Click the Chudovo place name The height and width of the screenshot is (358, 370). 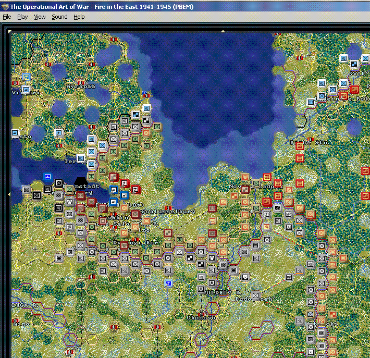201,318
